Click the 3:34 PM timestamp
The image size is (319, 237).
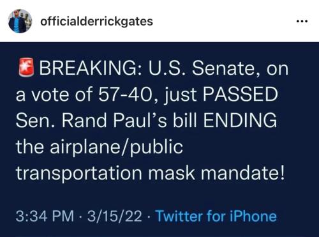45,216
